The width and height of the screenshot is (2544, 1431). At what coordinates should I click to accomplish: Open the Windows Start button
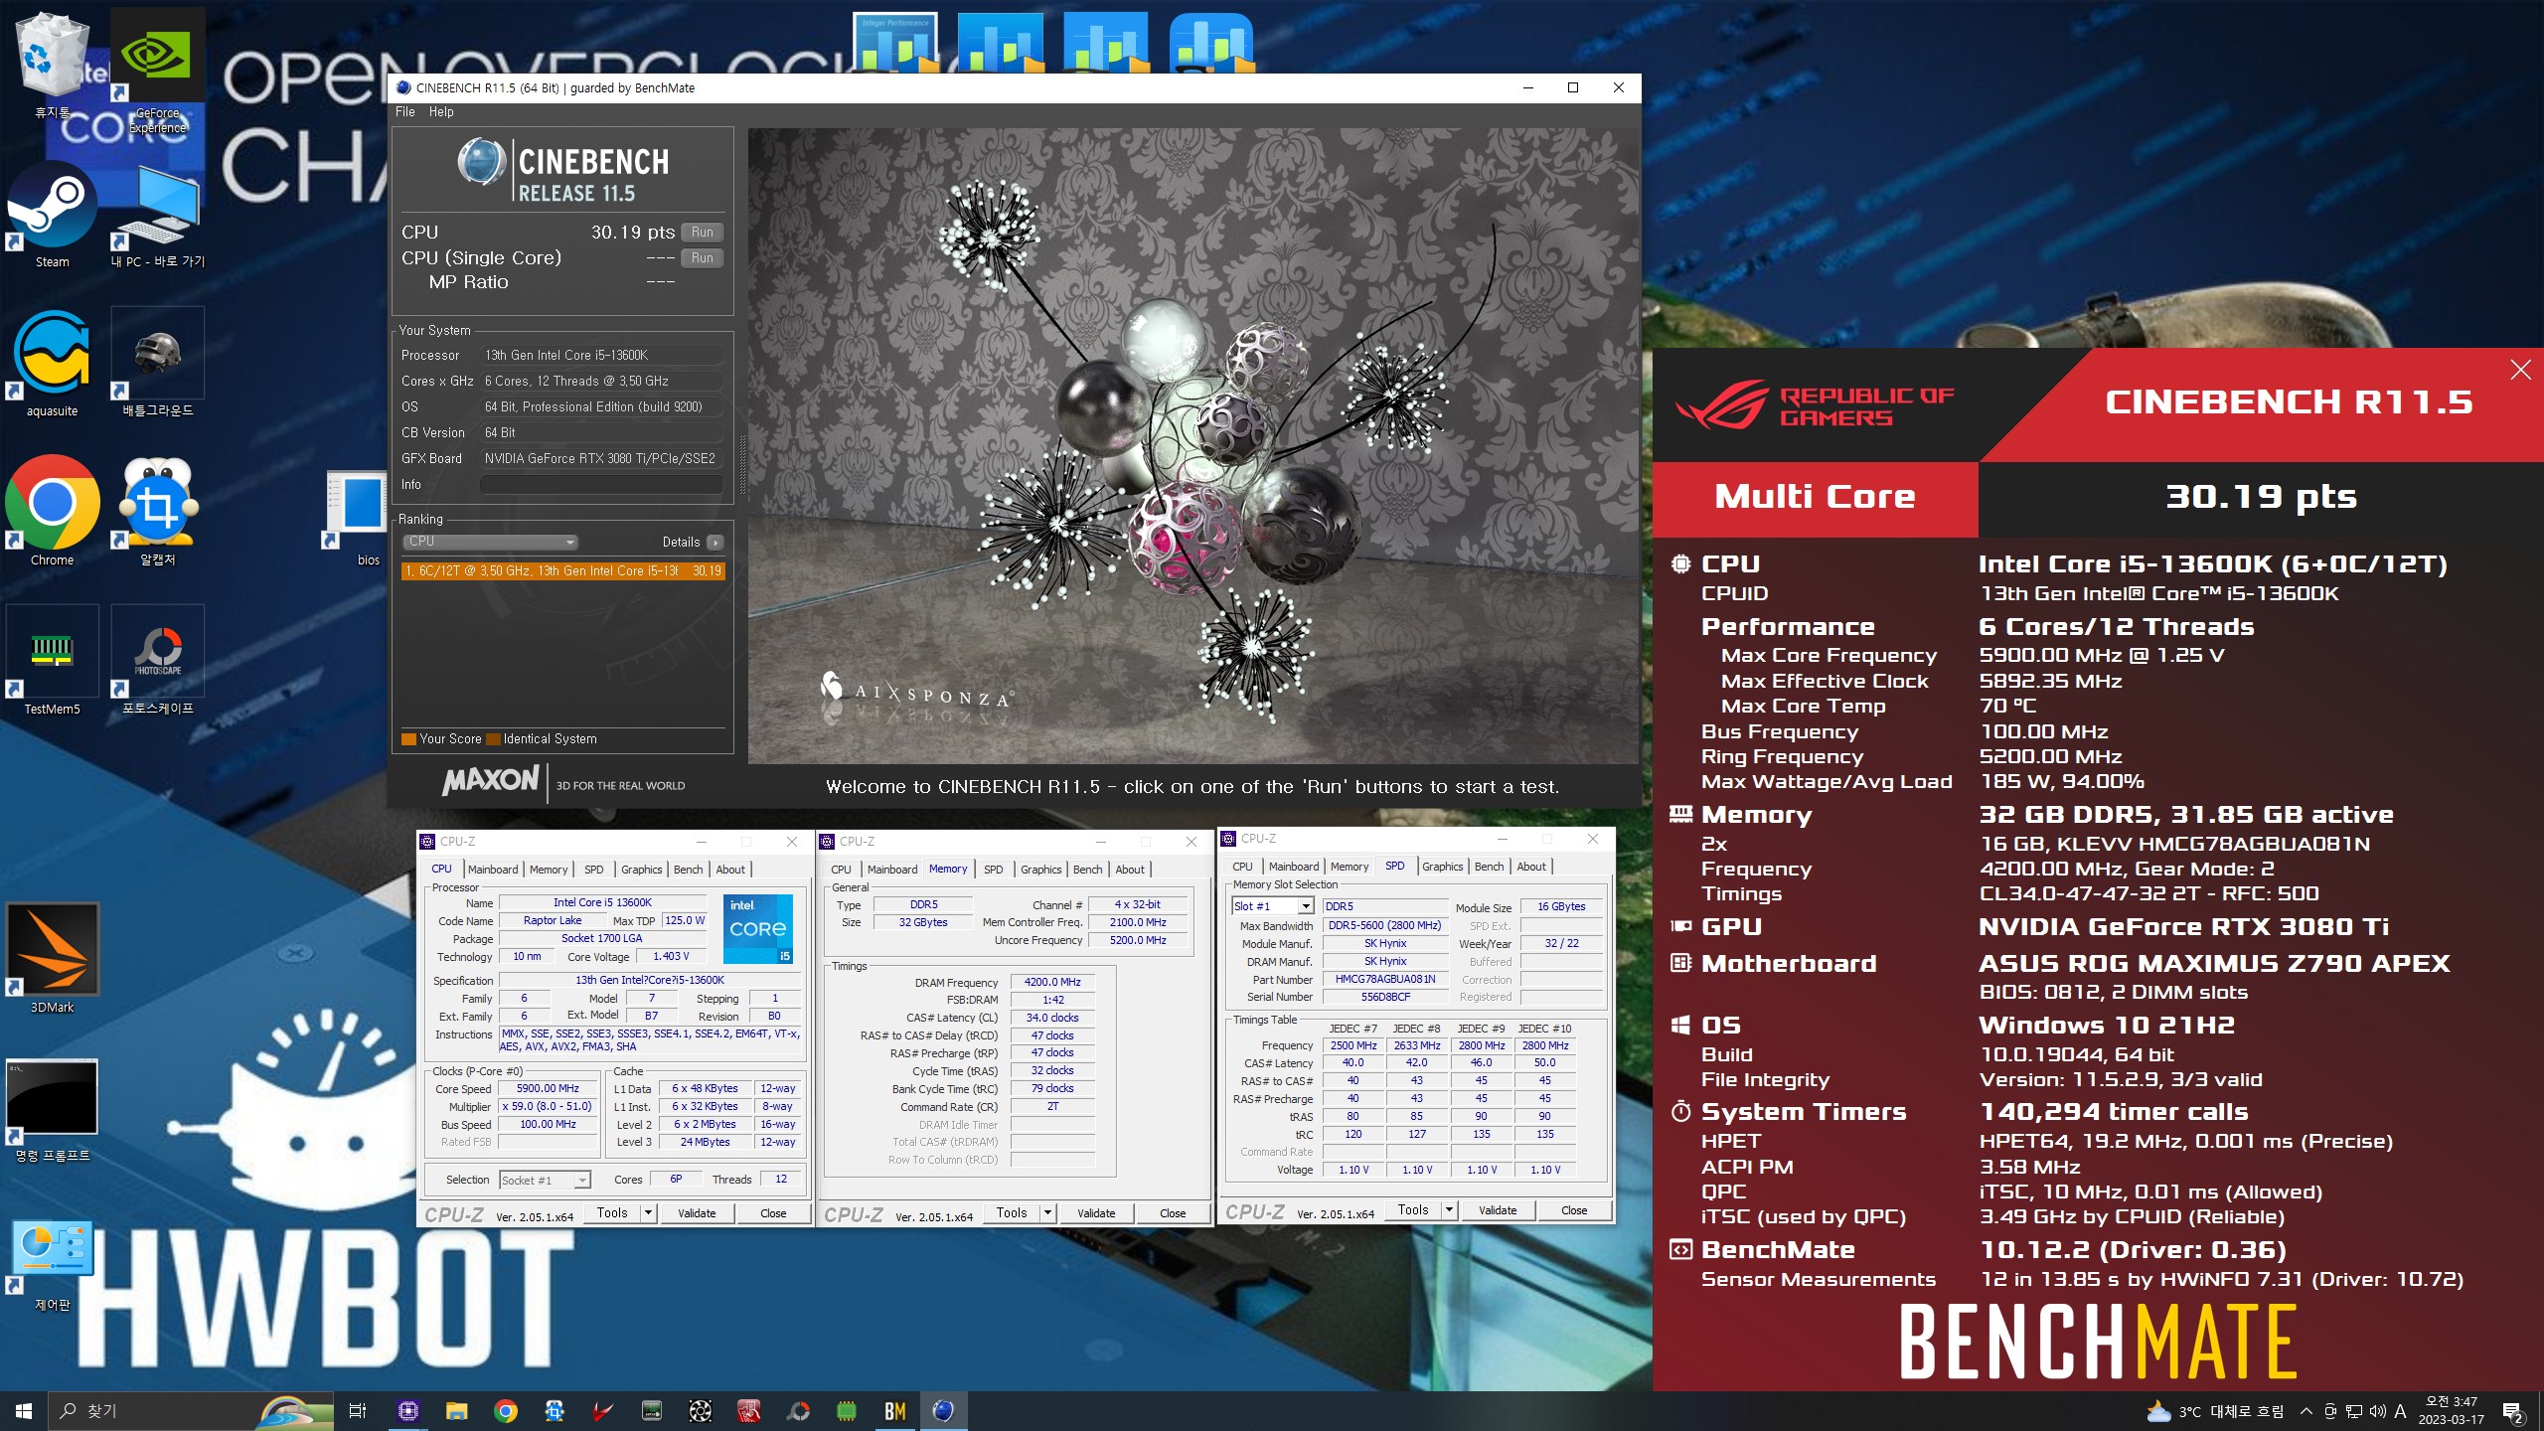coord(24,1410)
